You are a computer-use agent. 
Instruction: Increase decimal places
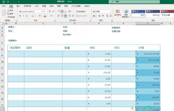pyautogui.click(x=107, y=16)
